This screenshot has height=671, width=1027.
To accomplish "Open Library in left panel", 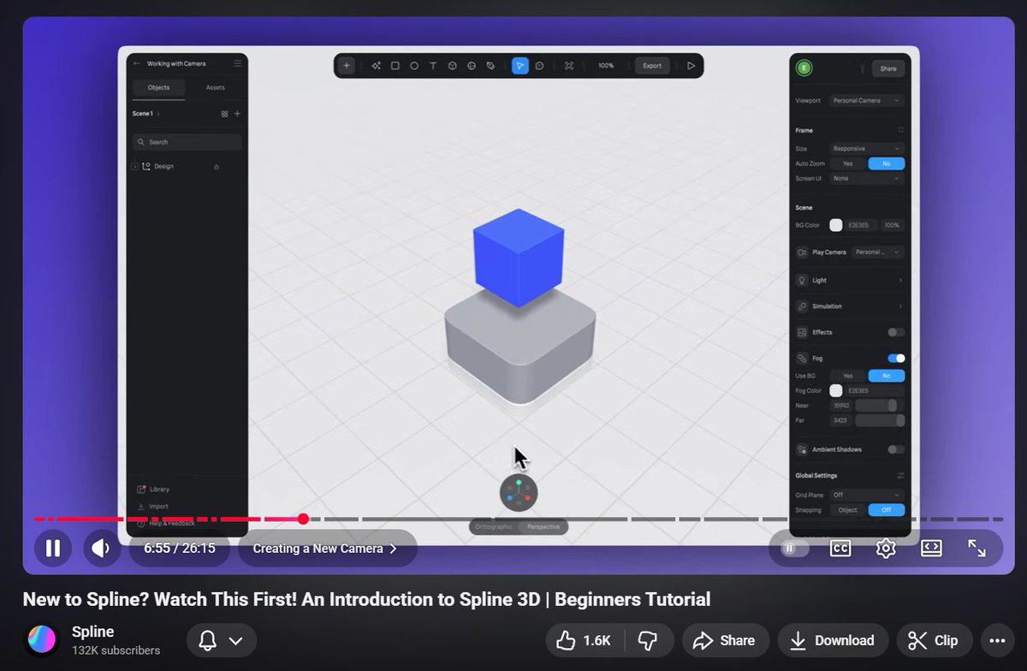I will pyautogui.click(x=153, y=490).
